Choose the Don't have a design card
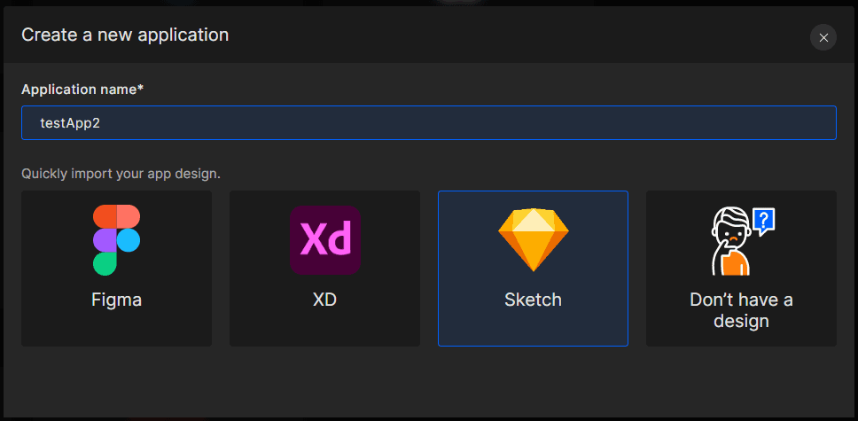858x421 pixels. click(742, 269)
